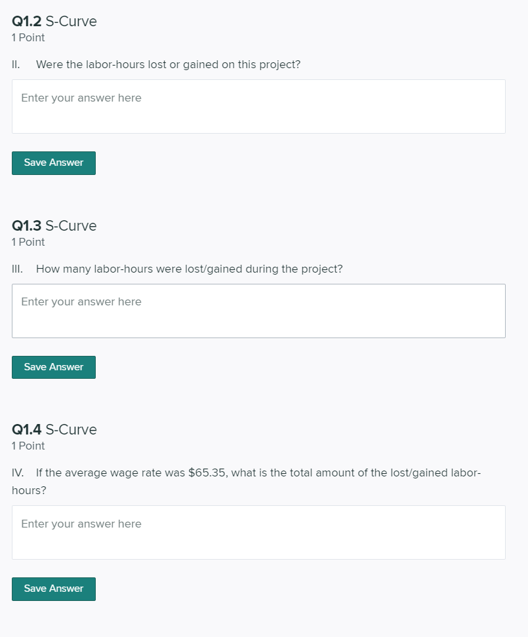Save your answer for question Q1.3
The width and height of the screenshot is (528, 637).
53,367
